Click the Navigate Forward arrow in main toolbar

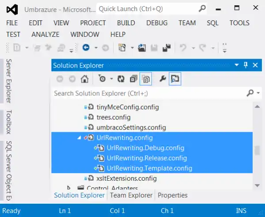106,48
